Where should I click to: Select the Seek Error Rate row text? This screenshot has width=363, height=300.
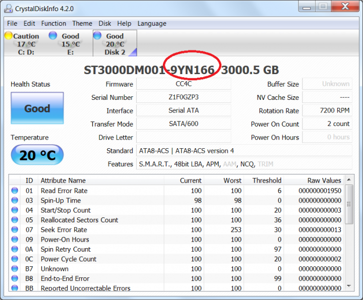pyautogui.click(x=64, y=229)
